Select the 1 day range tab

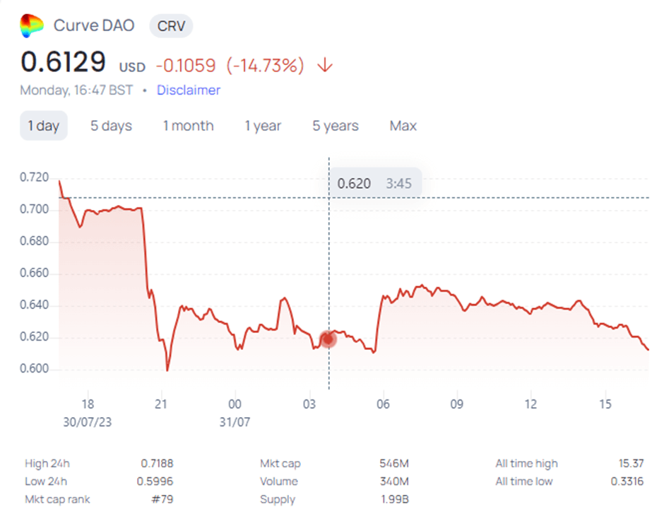click(44, 126)
